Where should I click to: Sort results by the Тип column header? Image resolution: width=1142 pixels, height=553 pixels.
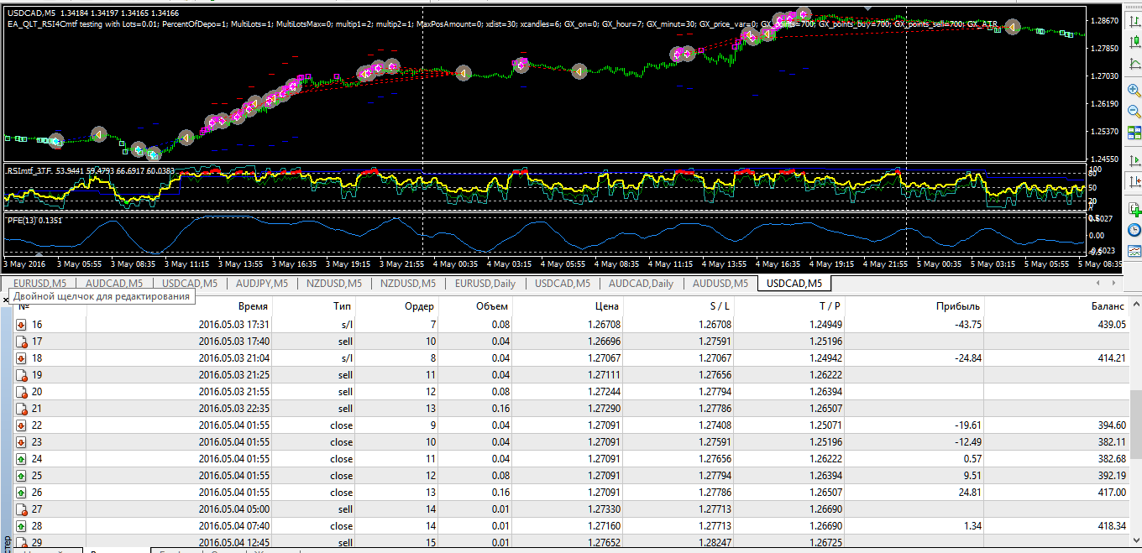tap(343, 306)
